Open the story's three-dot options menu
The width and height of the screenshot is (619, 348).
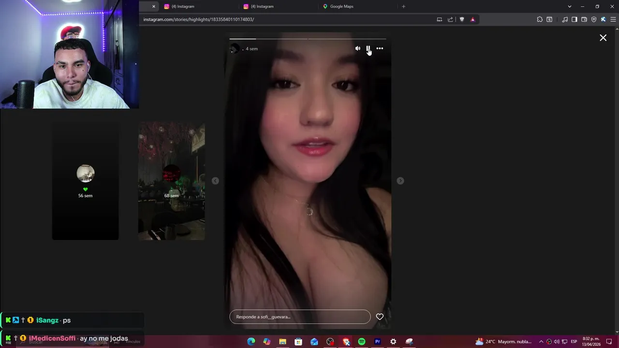point(380,48)
